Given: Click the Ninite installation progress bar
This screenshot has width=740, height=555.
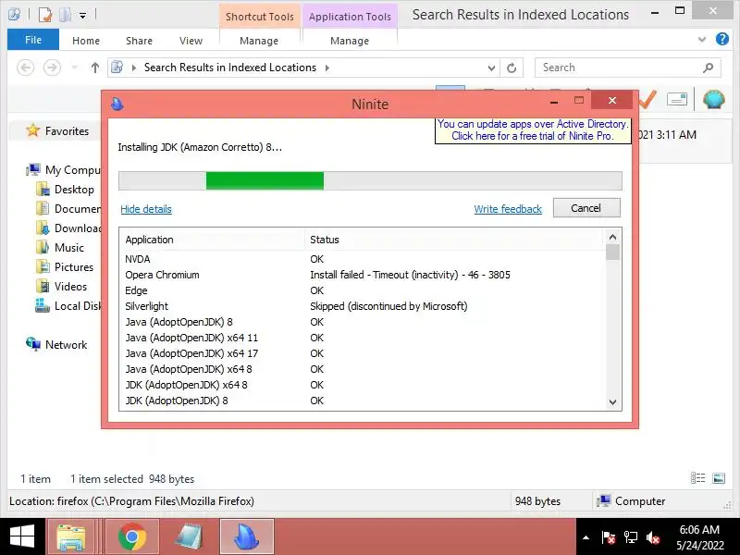Looking at the screenshot, I should [370, 180].
